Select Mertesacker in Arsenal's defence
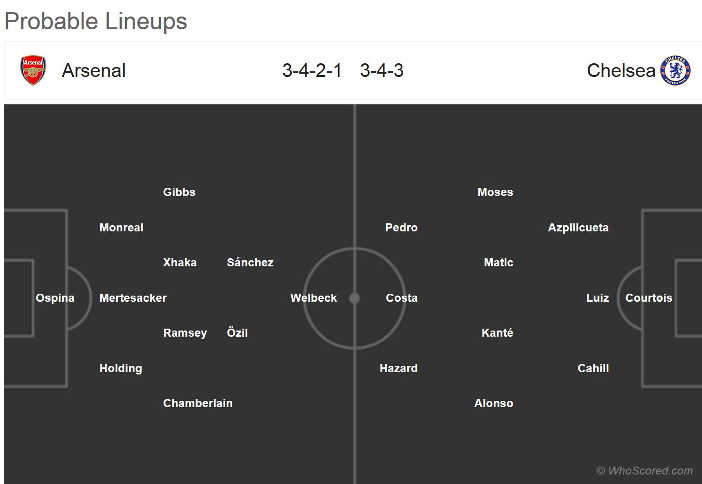The image size is (702, 484). tap(133, 298)
